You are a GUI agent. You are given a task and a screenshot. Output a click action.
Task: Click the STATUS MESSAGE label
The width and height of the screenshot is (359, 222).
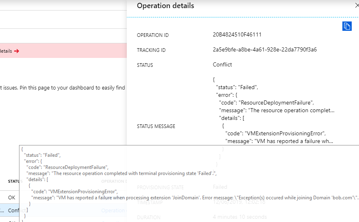coord(156,126)
